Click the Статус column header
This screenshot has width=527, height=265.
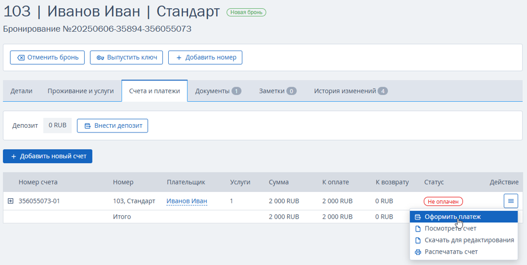(x=434, y=182)
